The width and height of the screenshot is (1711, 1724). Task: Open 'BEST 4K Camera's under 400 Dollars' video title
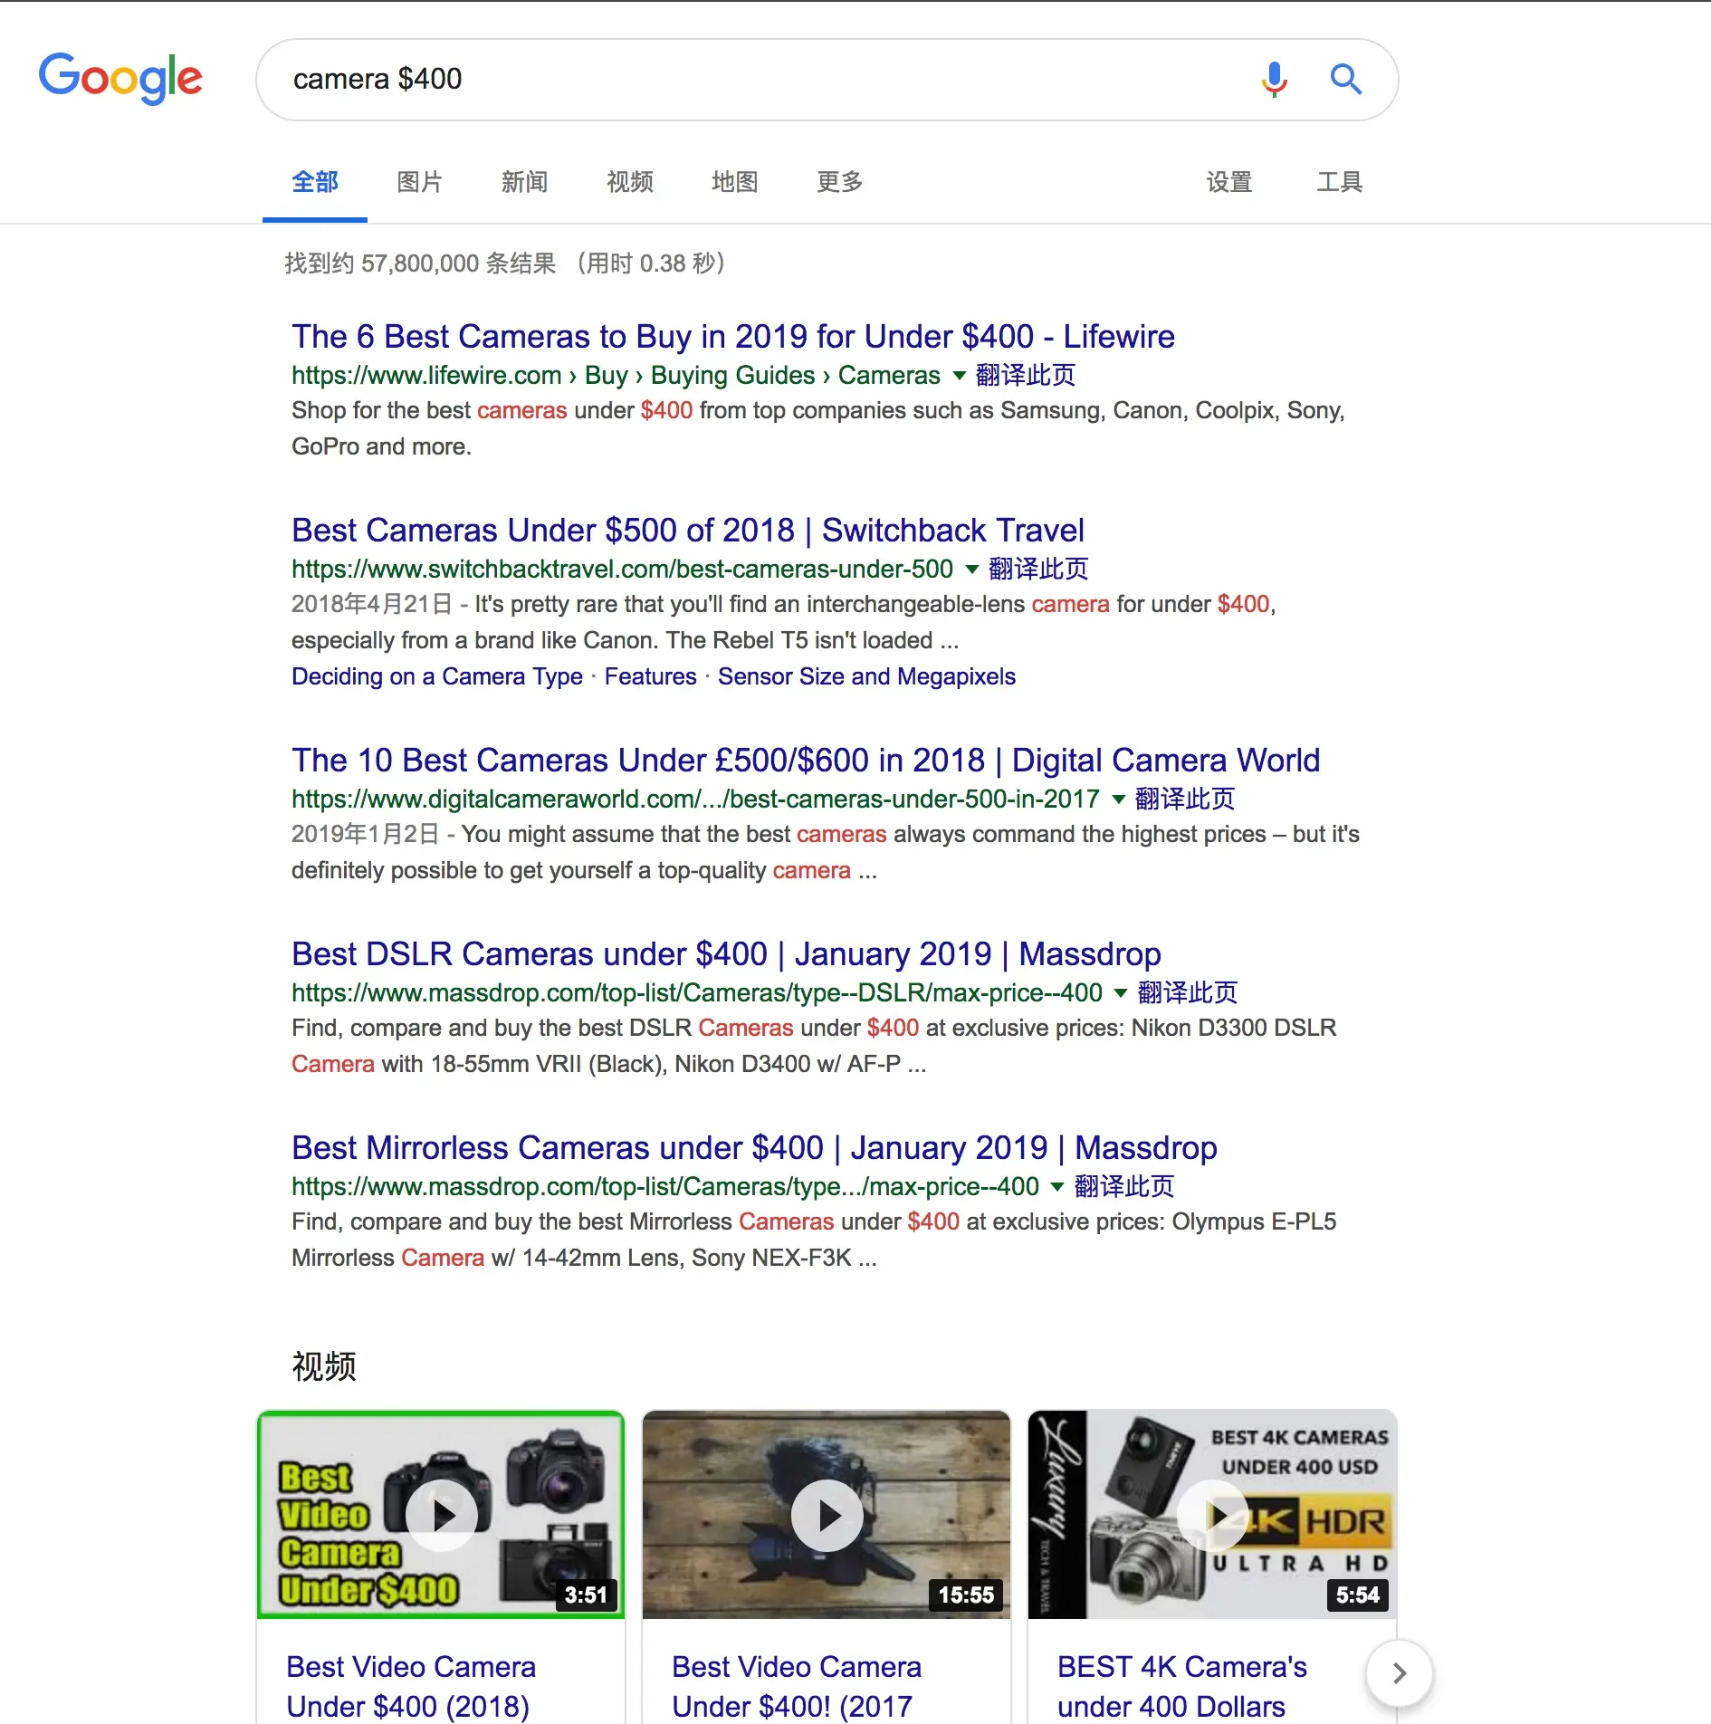[x=1181, y=1686]
